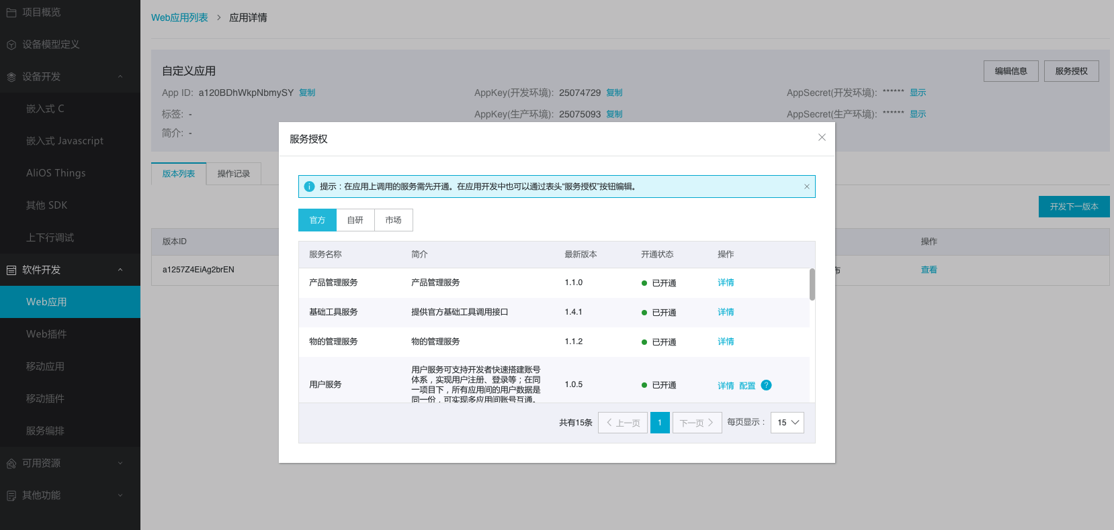Show AppSecret(开发环境)
This screenshot has width=1114, height=530.
point(918,93)
